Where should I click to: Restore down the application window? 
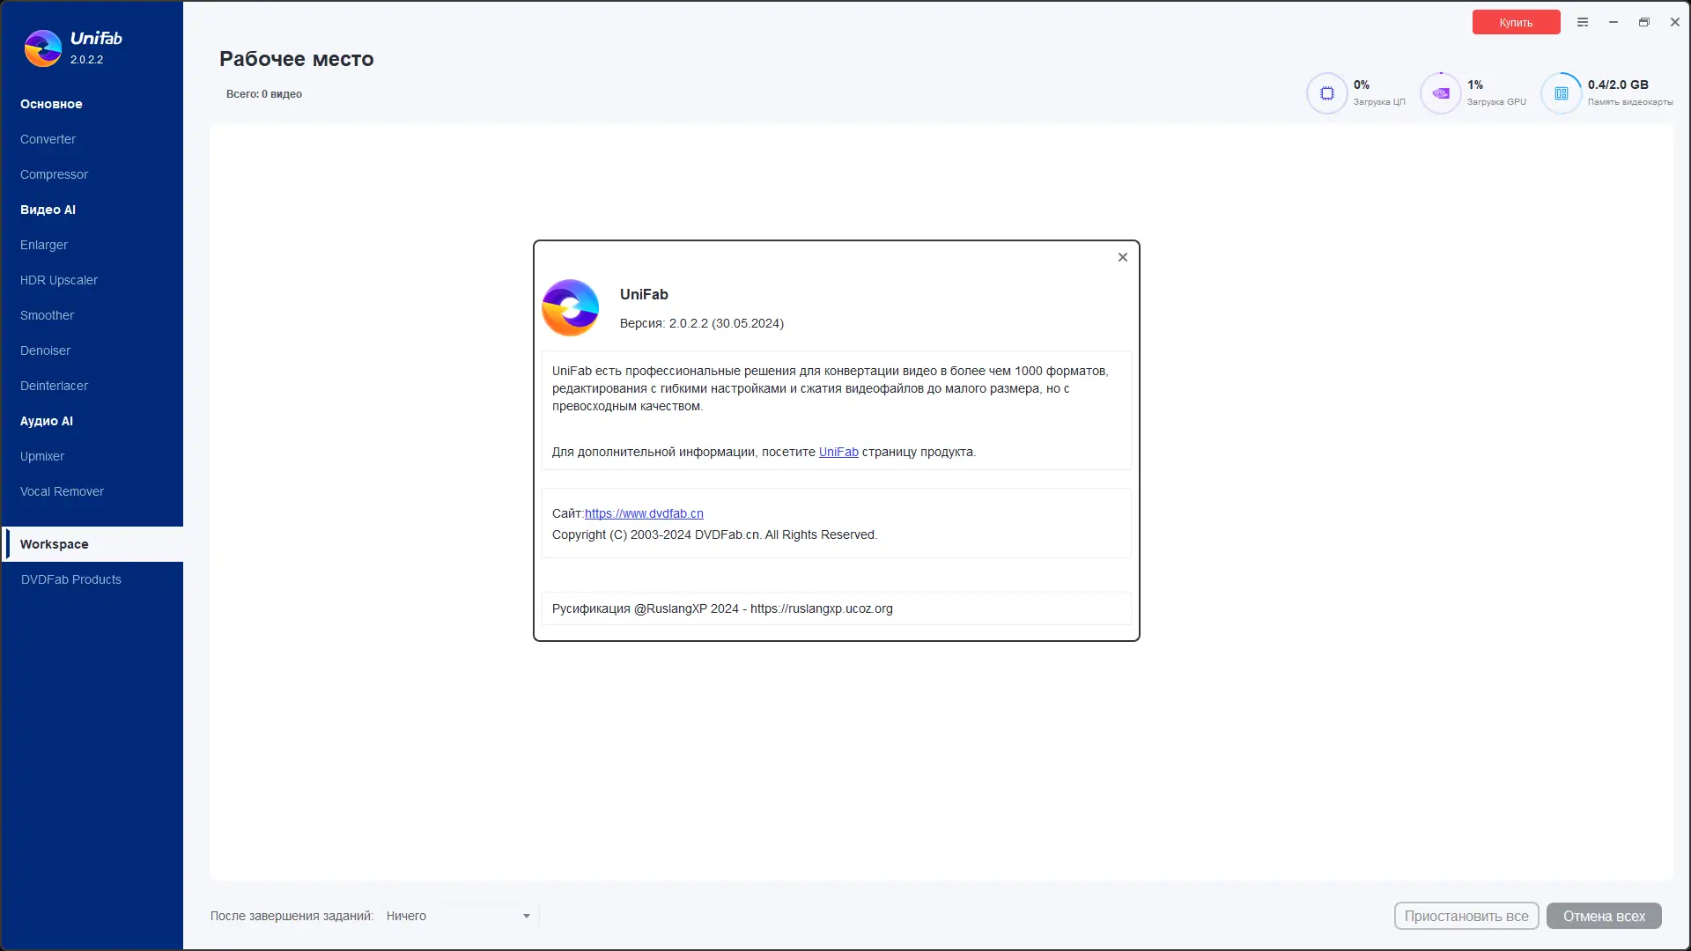tap(1643, 22)
